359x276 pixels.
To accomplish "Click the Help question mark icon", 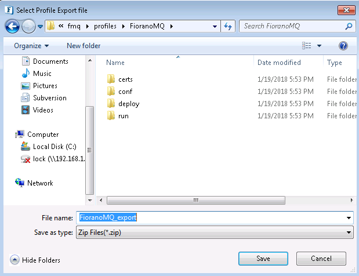I will tap(343, 46).
